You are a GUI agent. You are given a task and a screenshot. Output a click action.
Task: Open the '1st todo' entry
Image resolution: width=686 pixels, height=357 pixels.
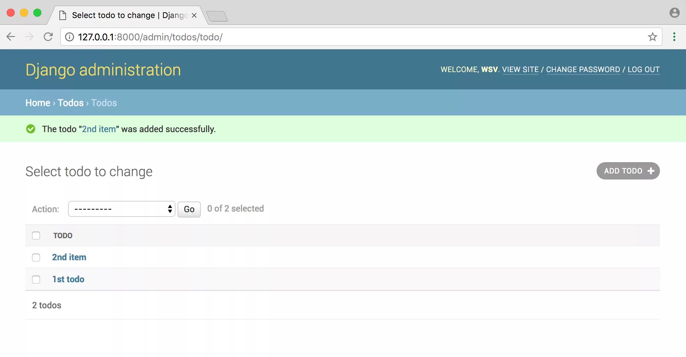click(68, 279)
